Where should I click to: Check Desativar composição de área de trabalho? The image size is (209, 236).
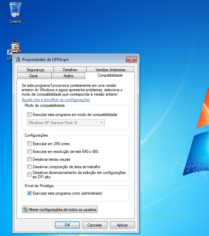tap(29, 167)
